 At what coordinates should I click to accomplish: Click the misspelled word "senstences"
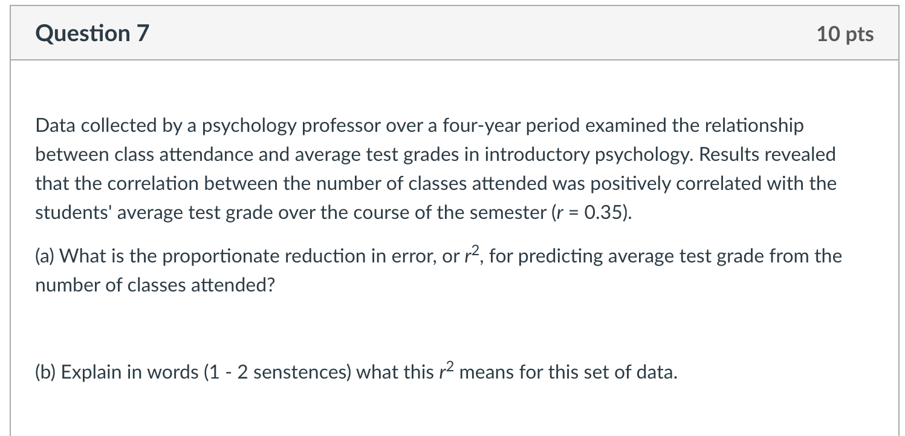(299, 372)
